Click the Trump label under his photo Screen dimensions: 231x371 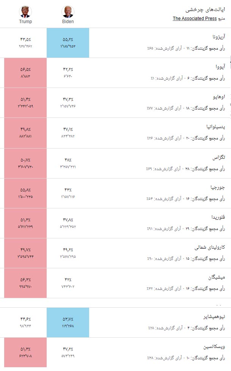pos(25,22)
